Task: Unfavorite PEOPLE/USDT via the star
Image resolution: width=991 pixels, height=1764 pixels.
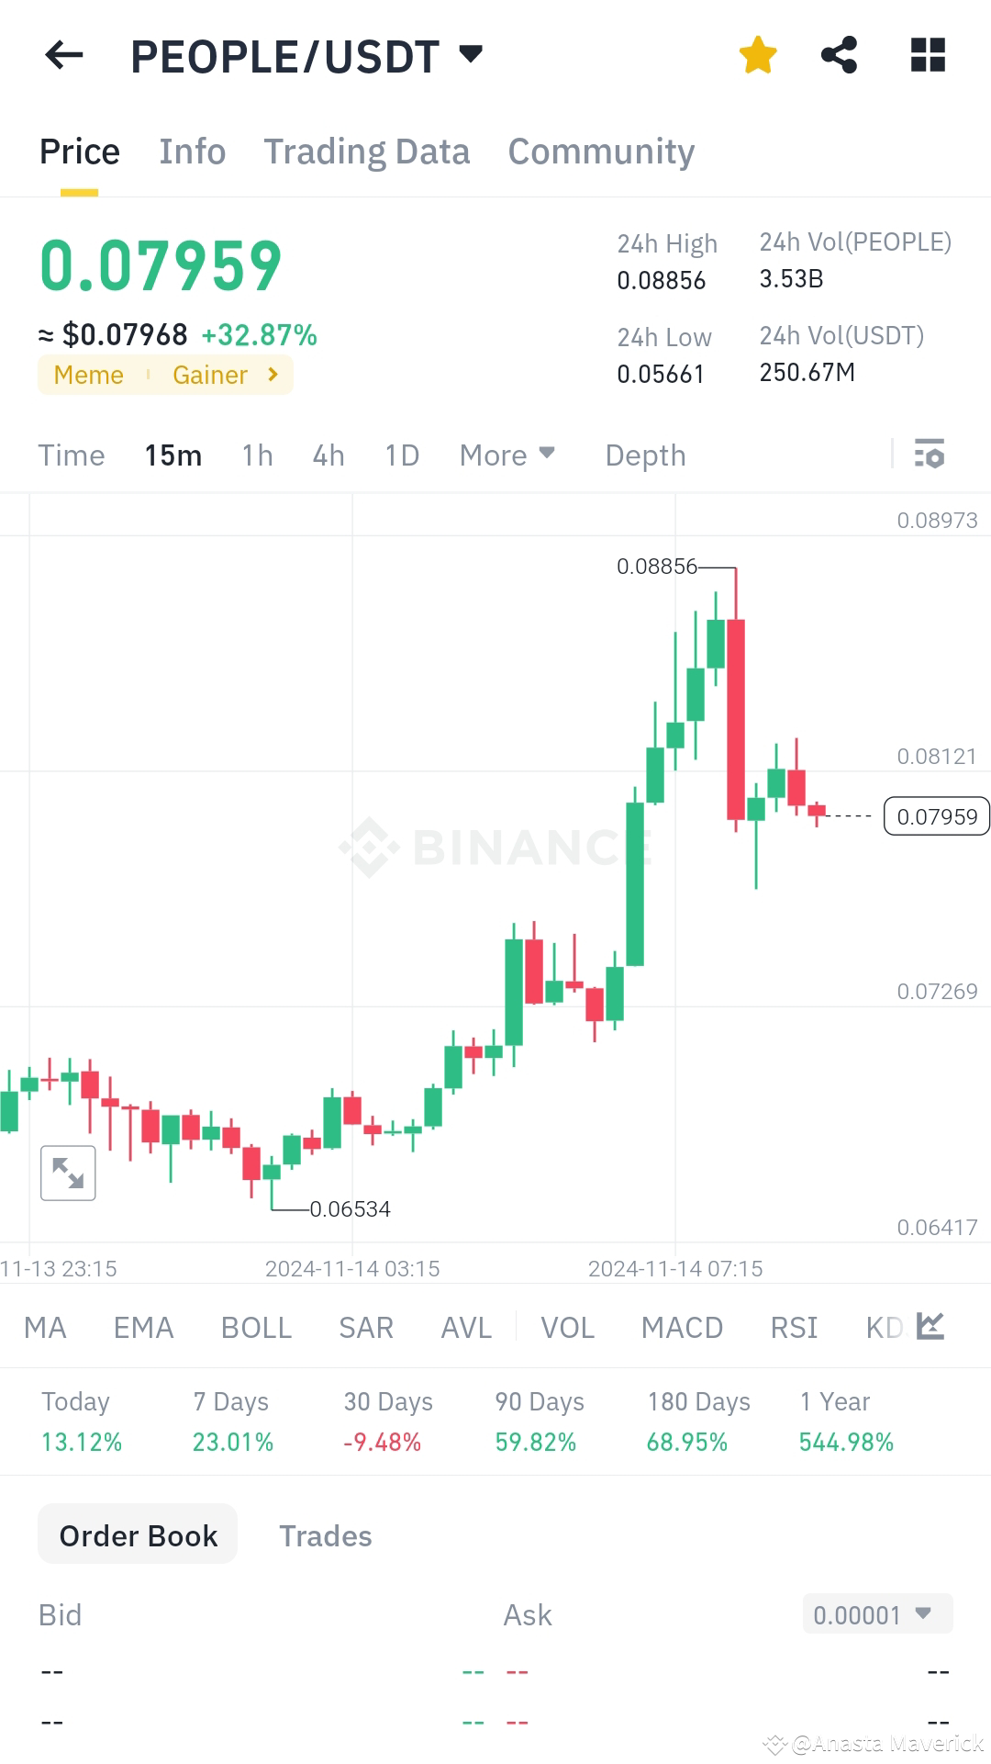Action: point(757,54)
